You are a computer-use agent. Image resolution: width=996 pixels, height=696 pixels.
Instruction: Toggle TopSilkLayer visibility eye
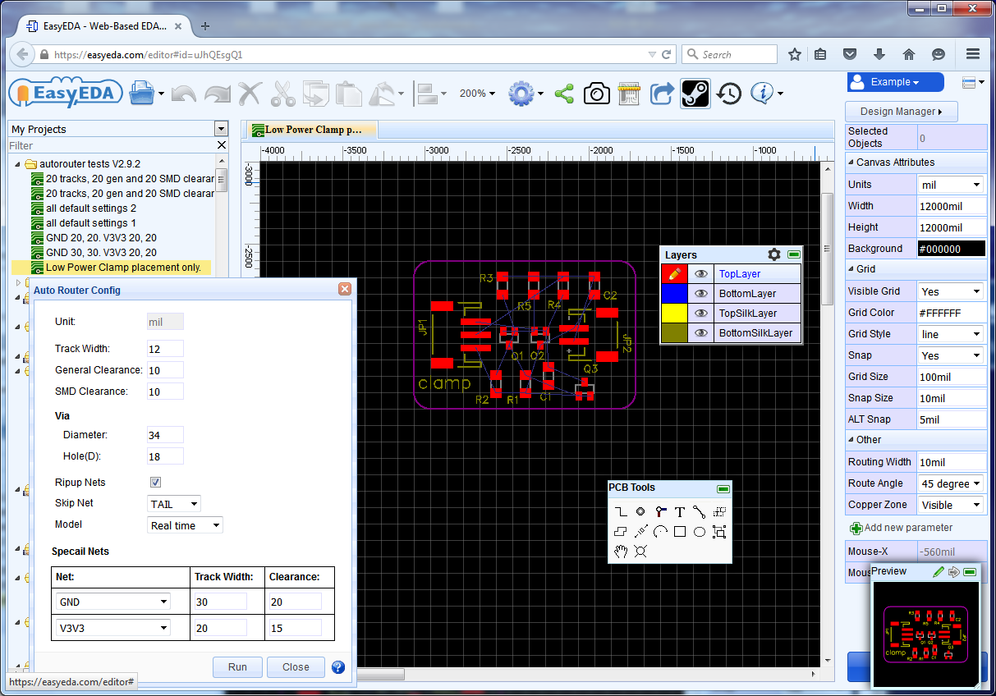click(x=701, y=314)
